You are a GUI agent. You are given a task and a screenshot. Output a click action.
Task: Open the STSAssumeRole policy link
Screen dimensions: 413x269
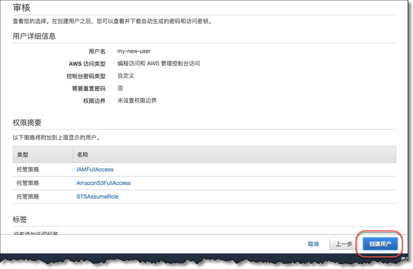97,197
